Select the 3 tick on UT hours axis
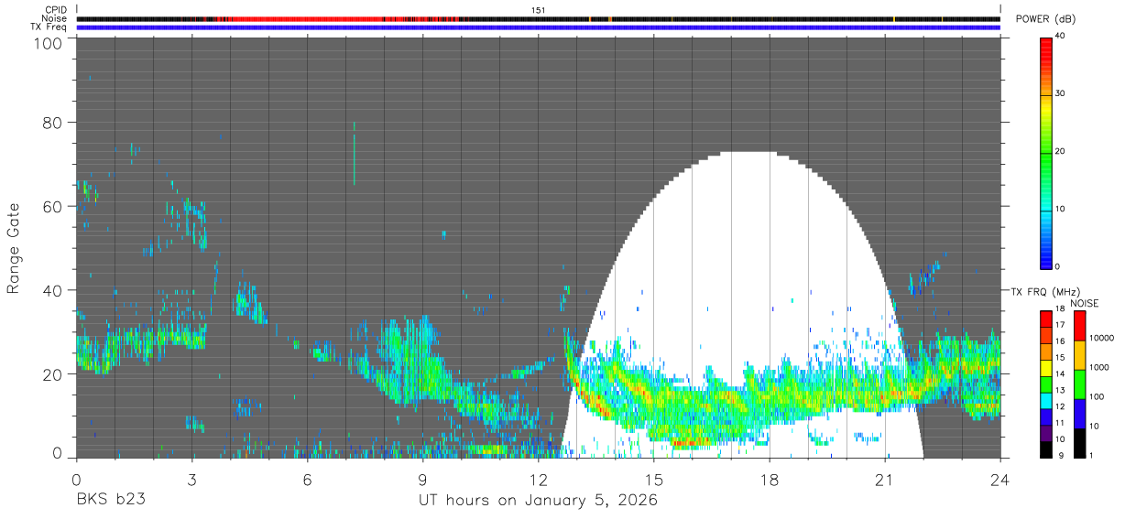The image size is (1125, 519). click(191, 478)
